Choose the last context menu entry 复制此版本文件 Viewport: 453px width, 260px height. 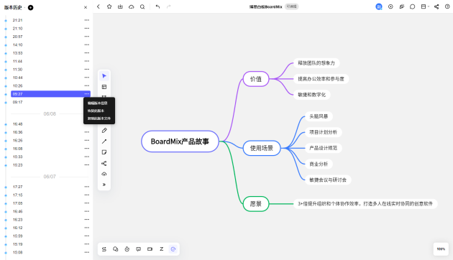click(x=99, y=119)
